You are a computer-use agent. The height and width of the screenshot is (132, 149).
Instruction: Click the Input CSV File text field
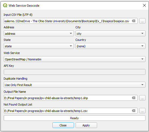[x=68, y=21]
